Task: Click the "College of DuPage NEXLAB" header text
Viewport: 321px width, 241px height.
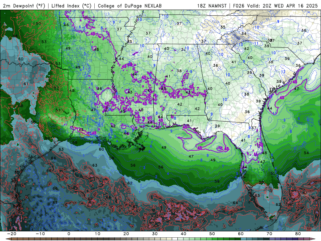Action: pyautogui.click(x=130, y=6)
